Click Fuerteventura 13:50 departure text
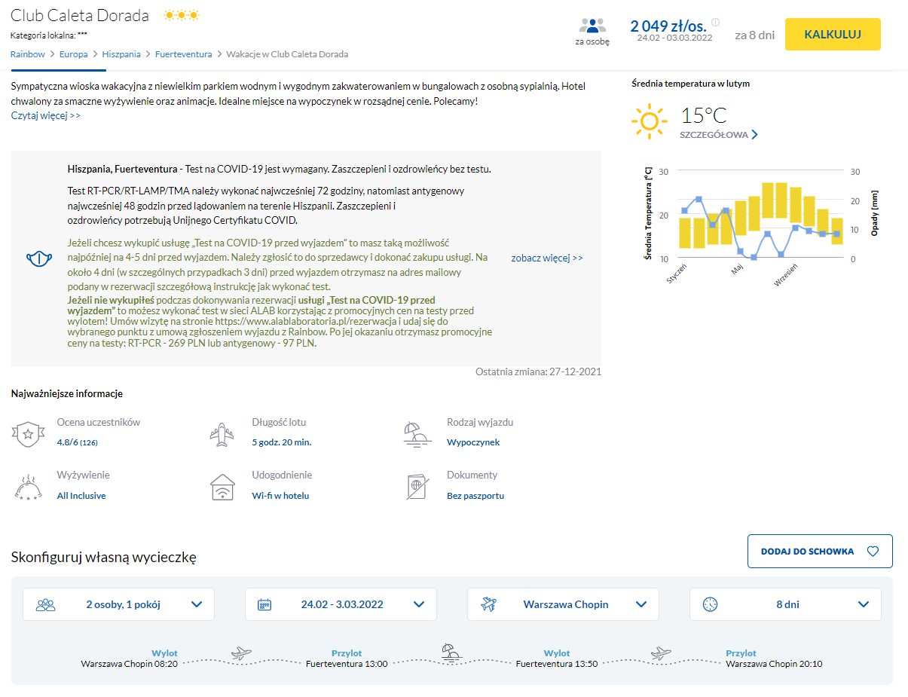Image resolution: width=908 pixels, height=697 pixels. point(557,664)
